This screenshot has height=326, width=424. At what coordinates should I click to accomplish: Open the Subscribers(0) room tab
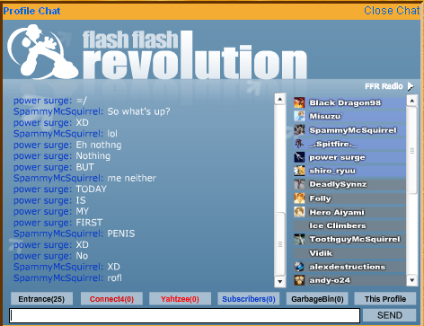pyautogui.click(x=249, y=299)
